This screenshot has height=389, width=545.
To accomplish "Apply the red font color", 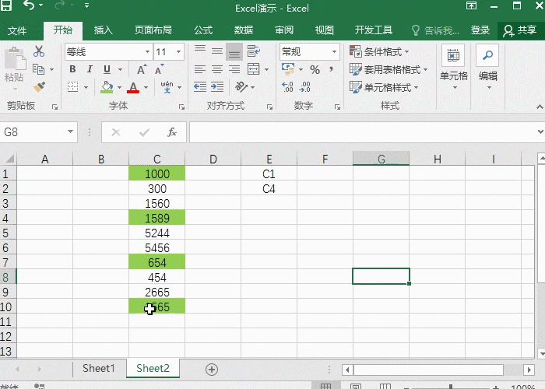I will pos(133,87).
